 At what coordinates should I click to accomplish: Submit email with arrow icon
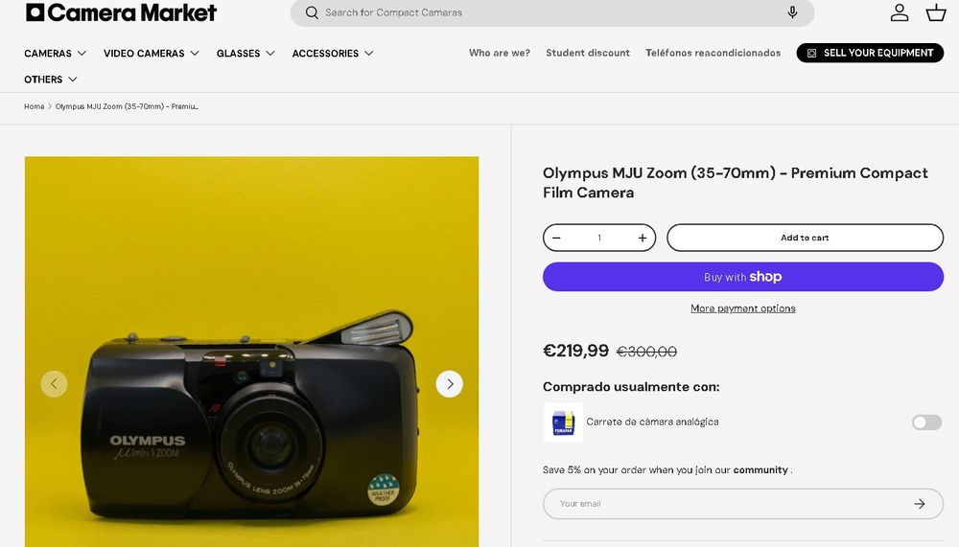click(x=919, y=504)
